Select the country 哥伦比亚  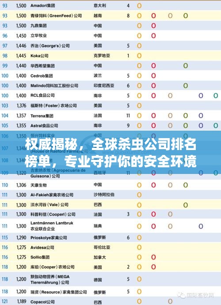[x=102, y=247]
